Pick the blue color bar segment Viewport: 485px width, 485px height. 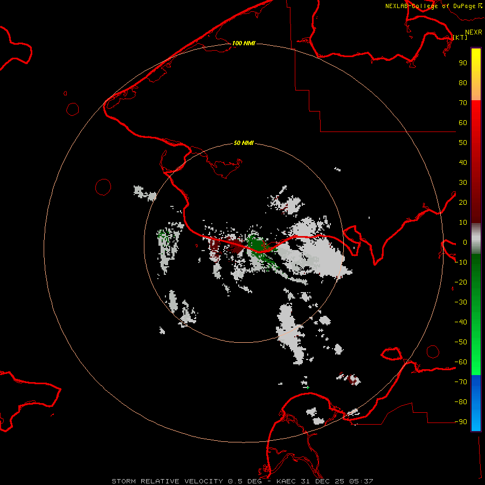(x=476, y=403)
